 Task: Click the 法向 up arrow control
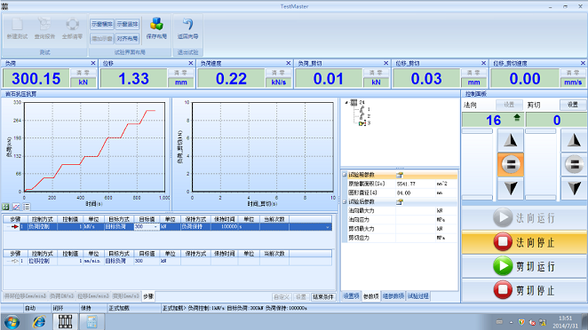tap(511, 141)
